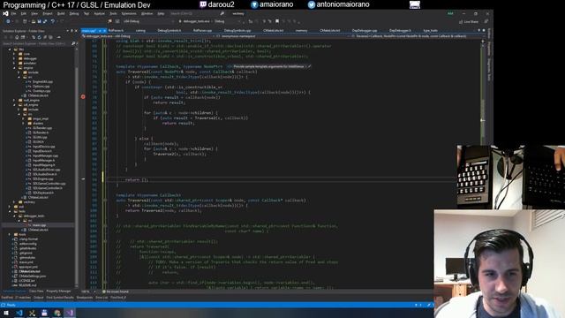
Task: Select GLRender.cpp in the tree
Action: point(42,128)
